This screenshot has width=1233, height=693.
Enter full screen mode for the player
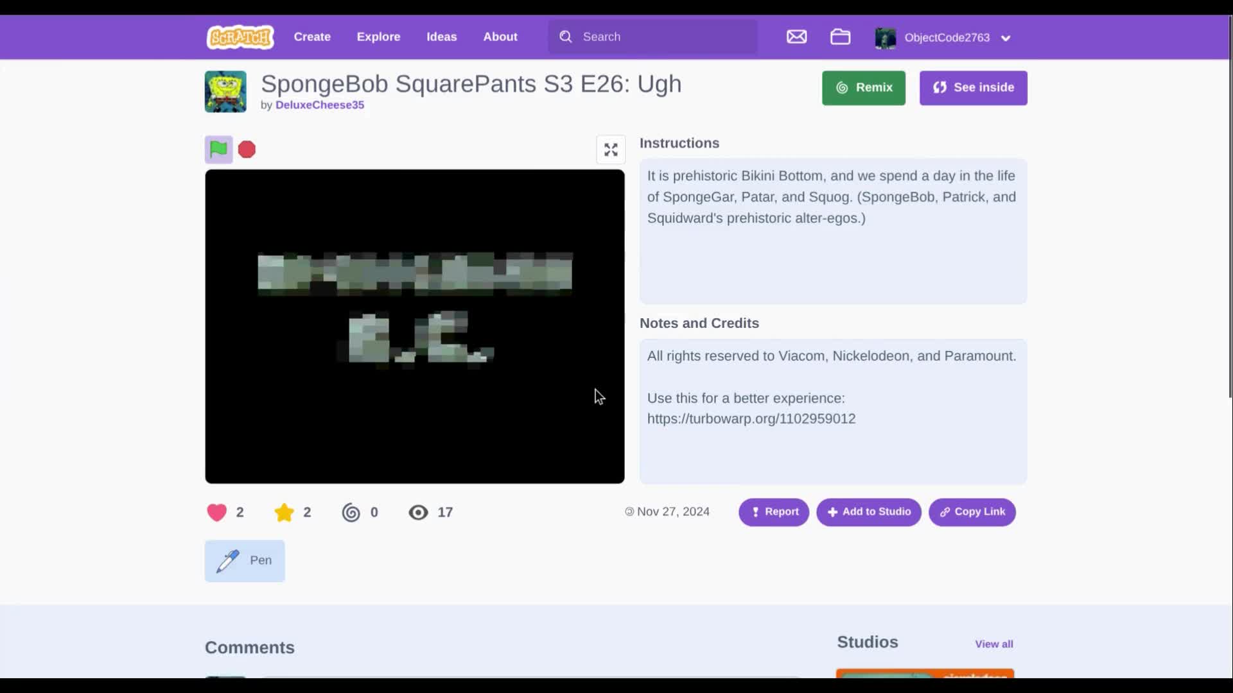coord(611,150)
